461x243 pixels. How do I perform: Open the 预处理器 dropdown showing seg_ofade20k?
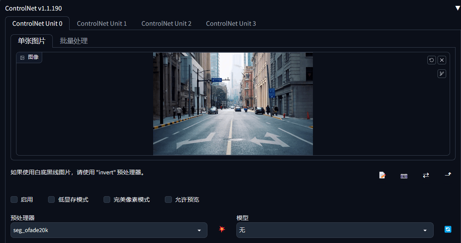109,230
